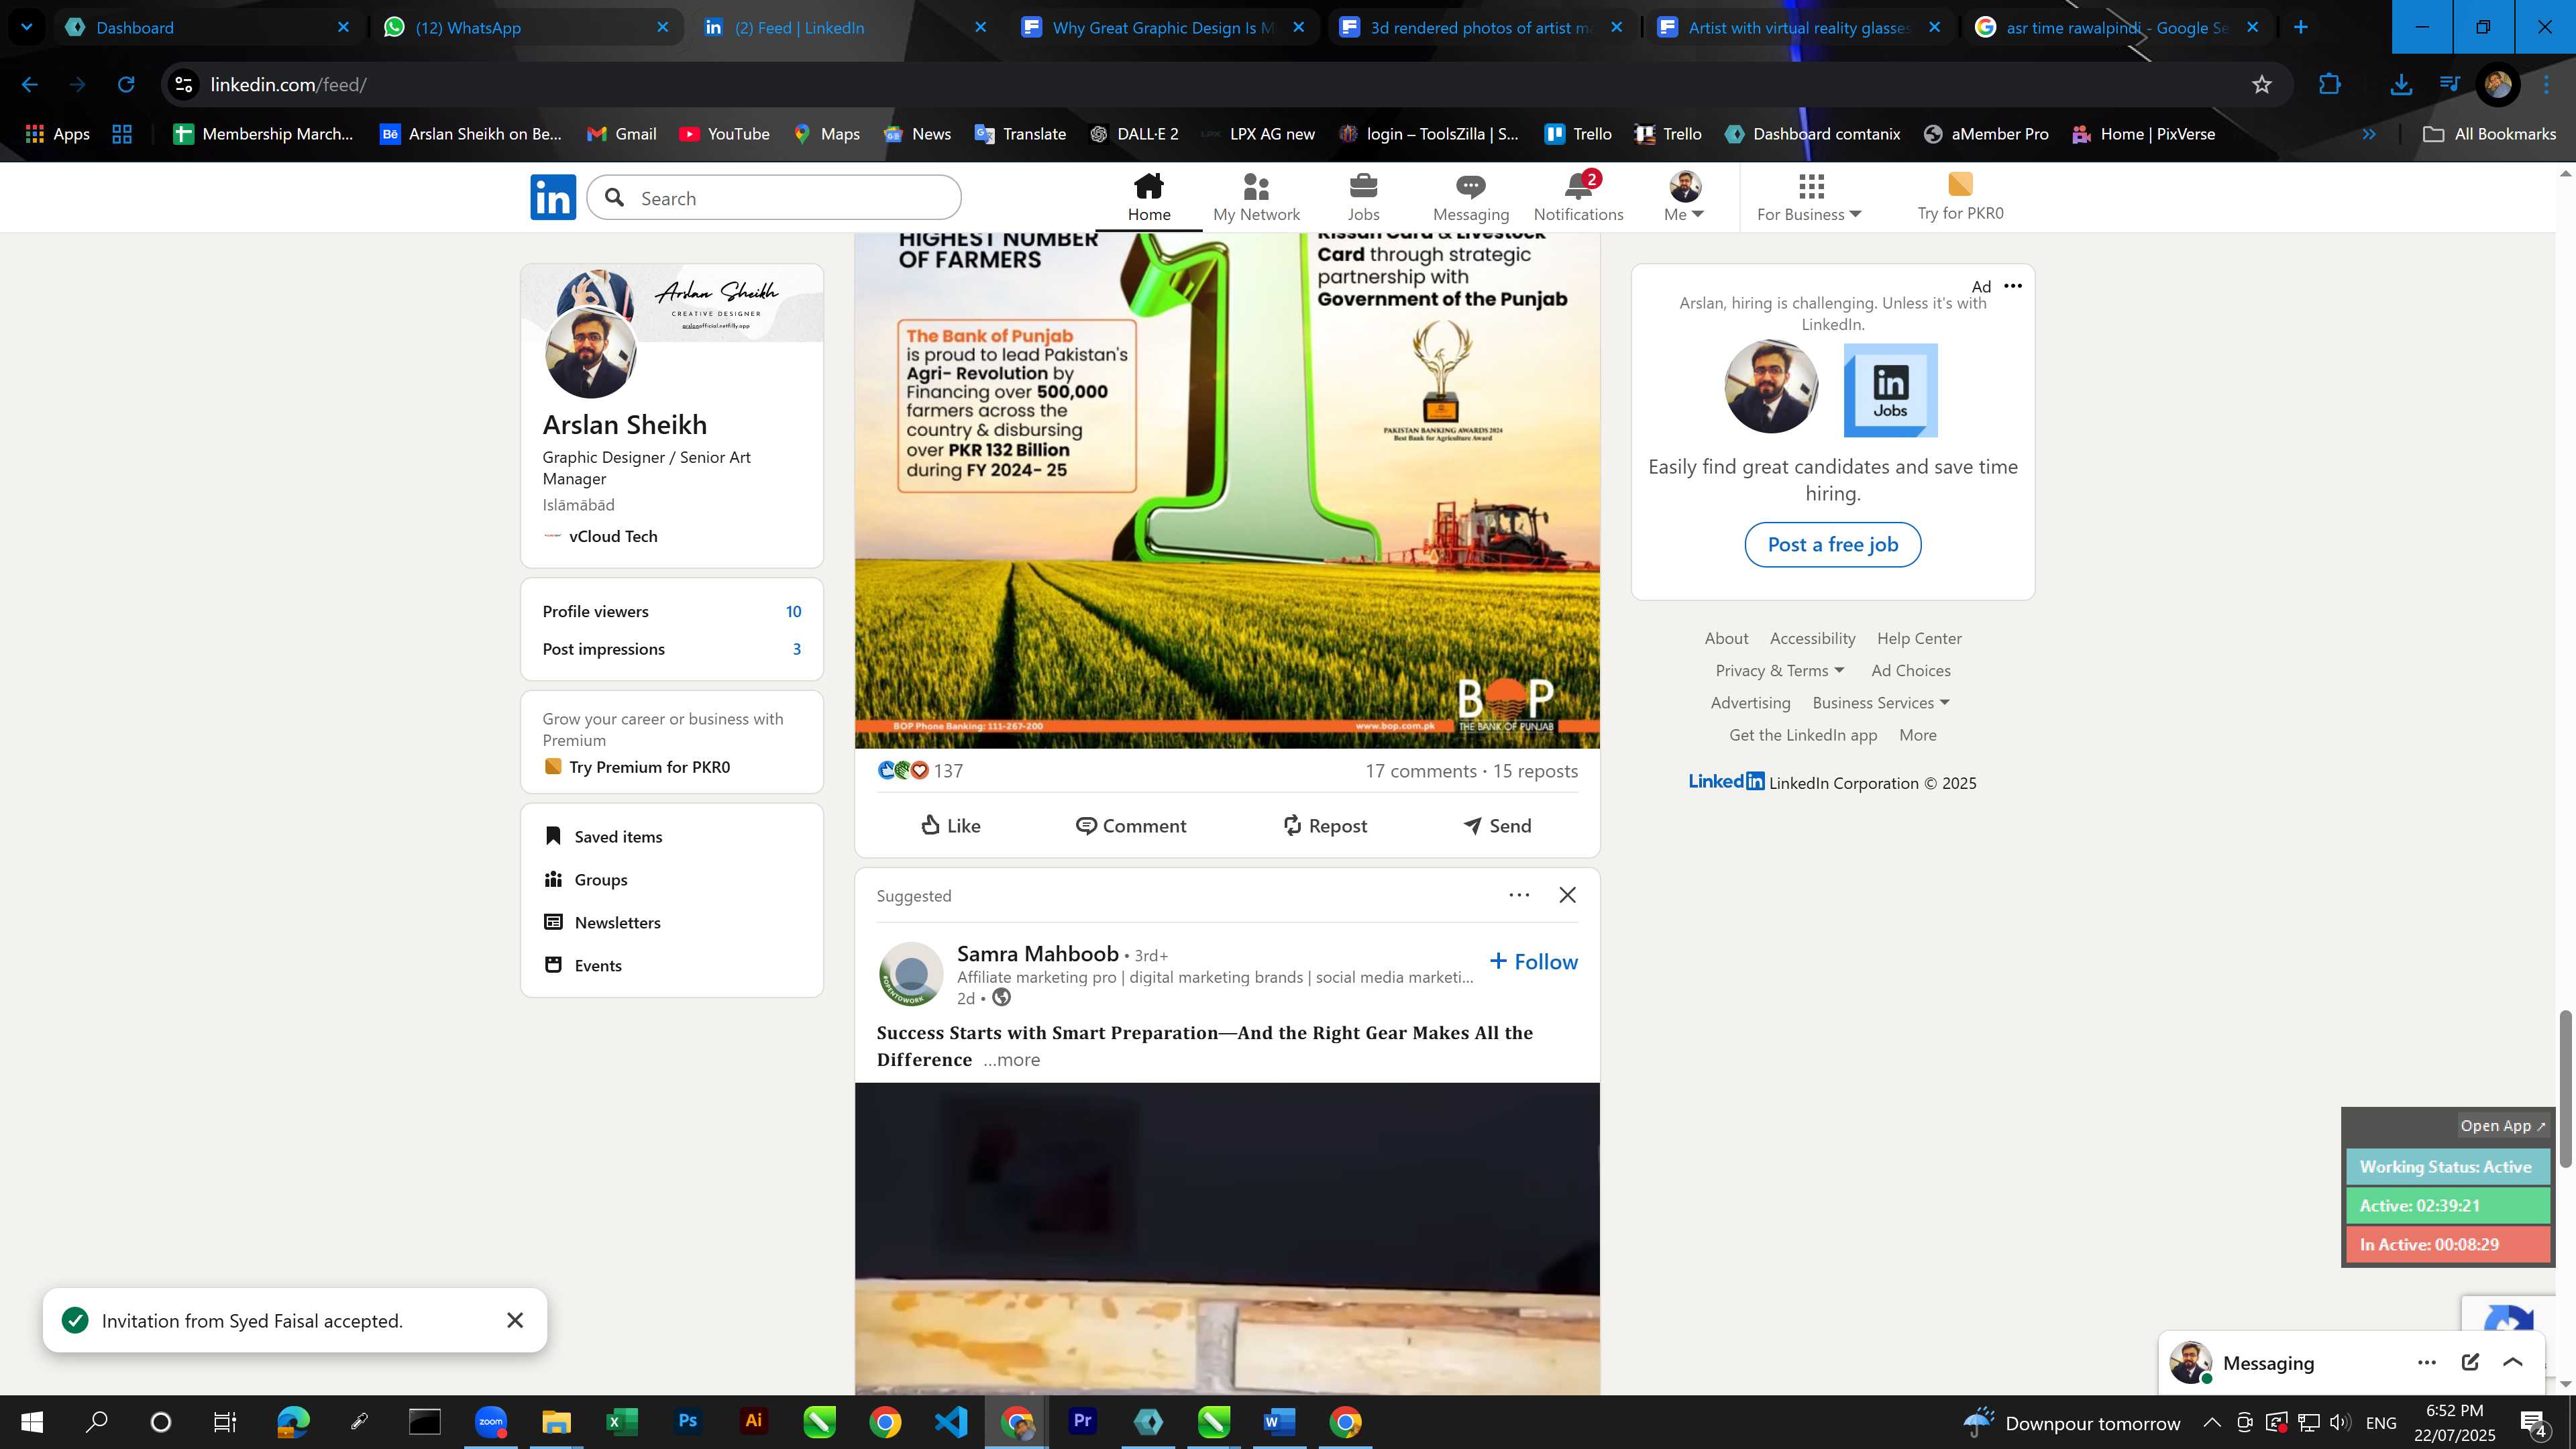Screen dimensions: 2576x1449
Task: Click Open App in tracker widget
Action: 2502,1126
